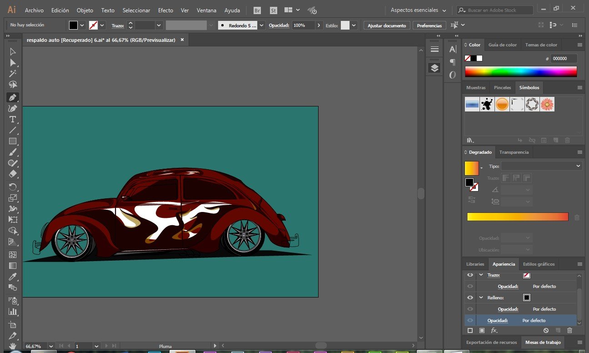Open the Estilo graphic style dropdown

click(x=354, y=25)
